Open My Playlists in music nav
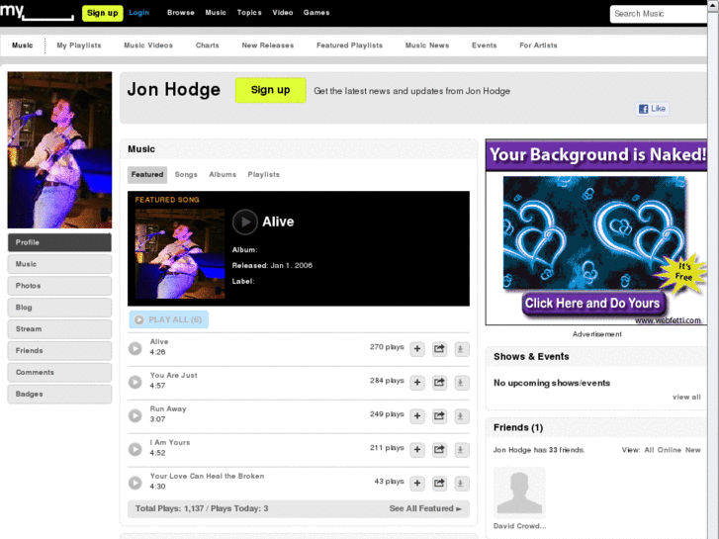 (x=79, y=45)
